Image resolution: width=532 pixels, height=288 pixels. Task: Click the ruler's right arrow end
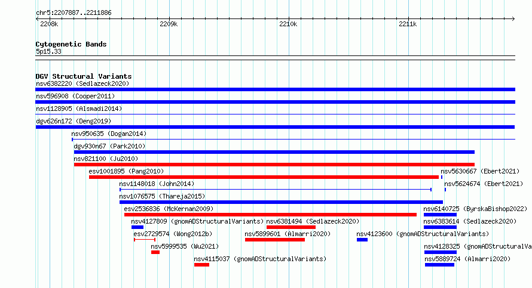(x=513, y=19)
